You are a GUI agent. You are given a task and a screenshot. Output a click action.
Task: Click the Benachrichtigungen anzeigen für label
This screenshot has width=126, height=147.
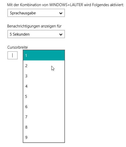click(34, 26)
